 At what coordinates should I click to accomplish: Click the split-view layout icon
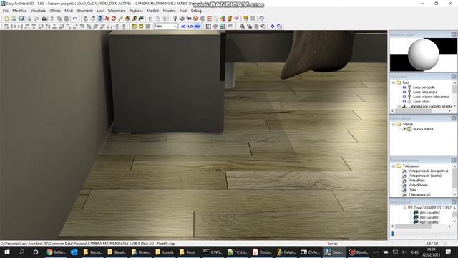(x=208, y=27)
